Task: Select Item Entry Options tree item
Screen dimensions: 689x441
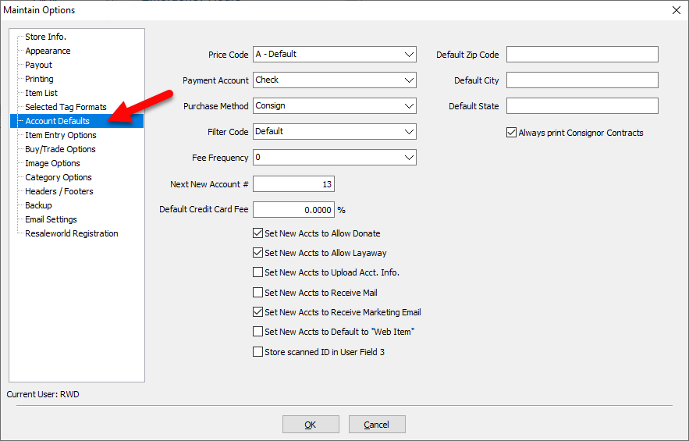Action: tap(60, 135)
